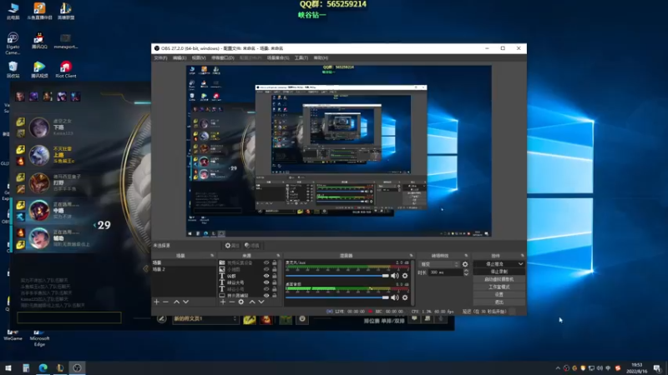Click the transition duration 300 ms stepper
Screen dimensions: 668x375
[466, 272]
